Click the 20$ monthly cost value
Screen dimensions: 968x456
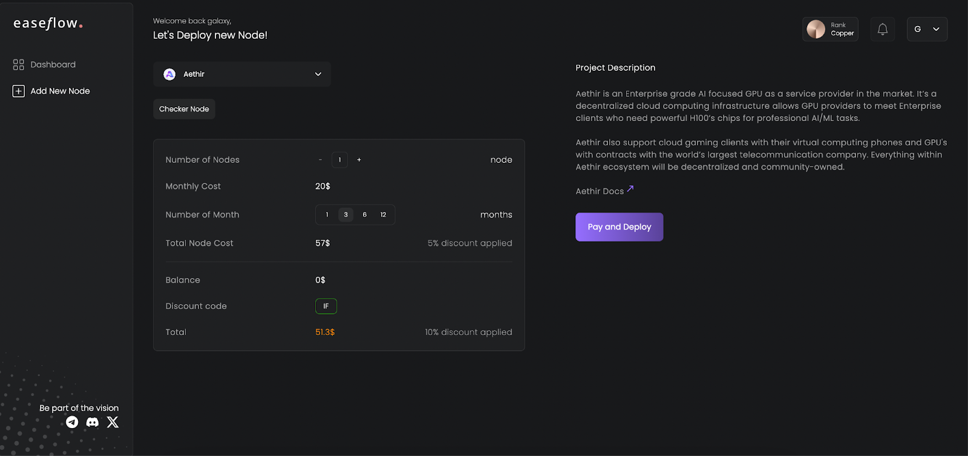tap(322, 187)
